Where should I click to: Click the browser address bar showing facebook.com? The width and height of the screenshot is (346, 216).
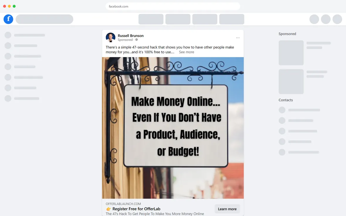(173, 6)
